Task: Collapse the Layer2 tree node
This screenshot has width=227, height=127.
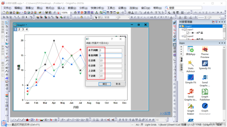Action: (x=183, y=36)
